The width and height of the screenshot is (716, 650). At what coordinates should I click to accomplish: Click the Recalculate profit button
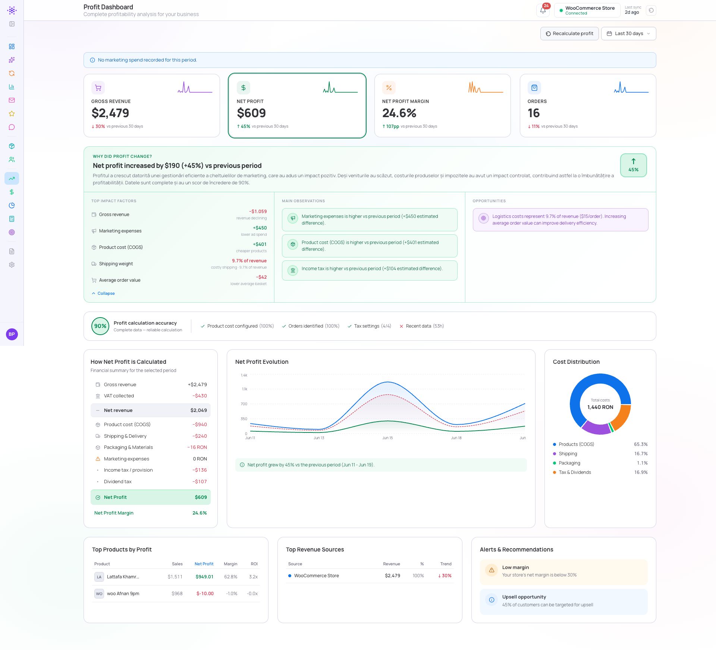pyautogui.click(x=569, y=34)
